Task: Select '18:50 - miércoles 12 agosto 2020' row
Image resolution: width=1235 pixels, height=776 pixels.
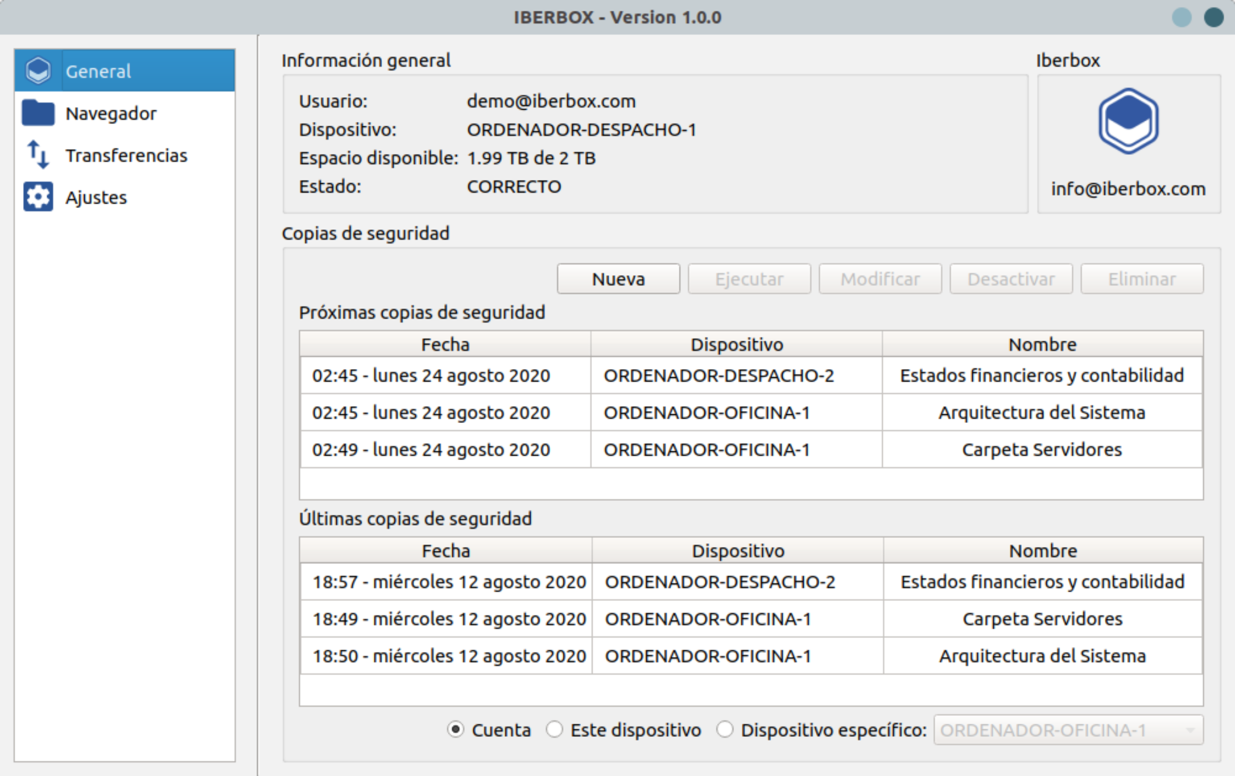Action: tap(751, 656)
